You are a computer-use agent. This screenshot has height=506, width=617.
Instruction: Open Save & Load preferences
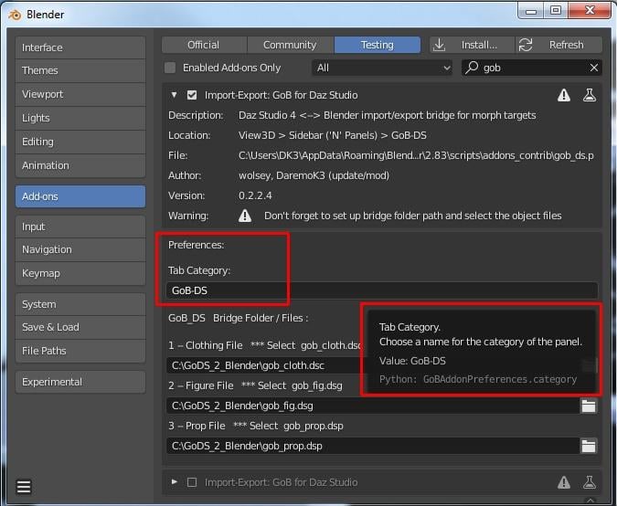coord(80,327)
